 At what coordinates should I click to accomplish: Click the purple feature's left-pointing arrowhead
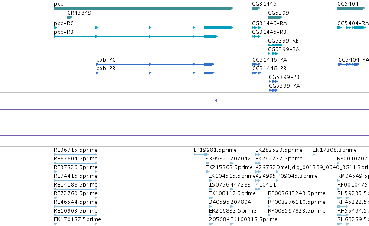pyautogui.click(x=216, y=101)
